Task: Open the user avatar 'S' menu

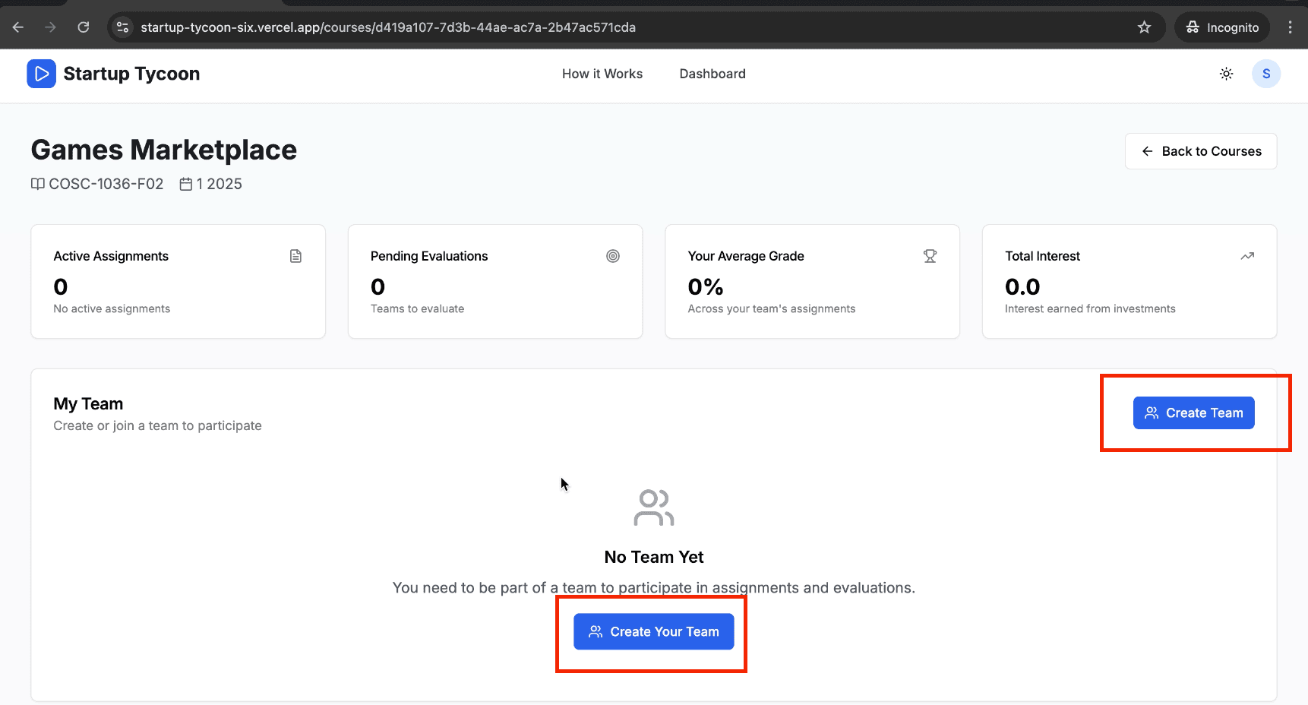Action: [1266, 74]
